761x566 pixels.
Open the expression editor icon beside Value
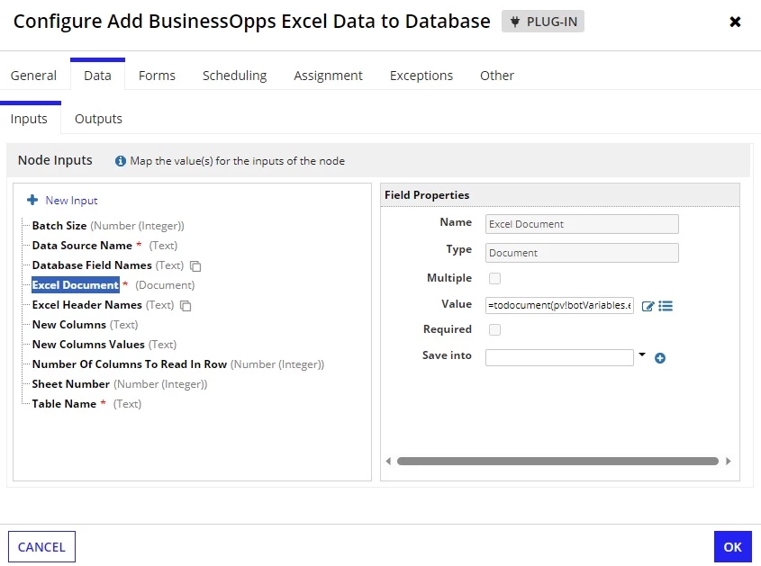[x=648, y=306]
